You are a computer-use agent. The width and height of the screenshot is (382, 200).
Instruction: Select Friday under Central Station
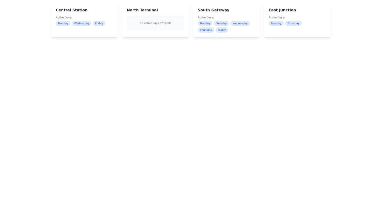point(99,23)
